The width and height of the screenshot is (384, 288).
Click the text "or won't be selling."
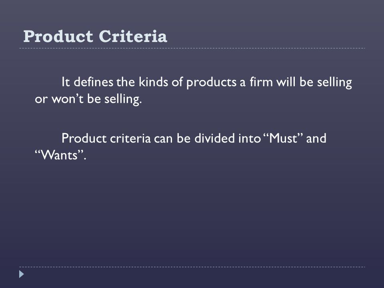point(88,99)
